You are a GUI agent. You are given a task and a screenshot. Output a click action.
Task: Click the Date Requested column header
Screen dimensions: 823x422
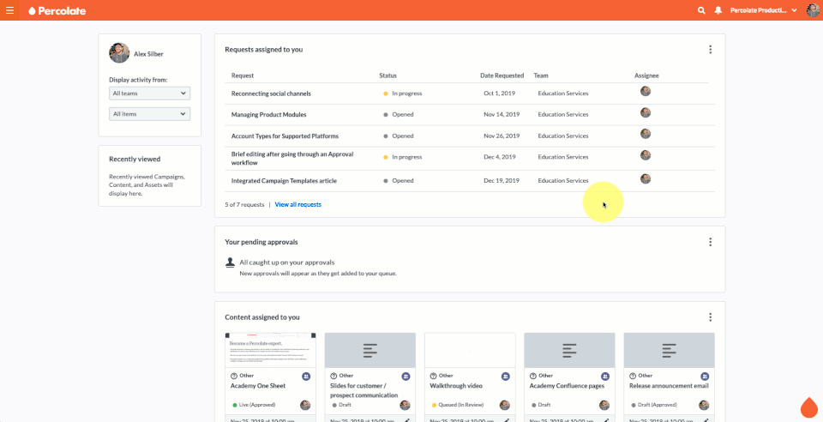point(502,75)
